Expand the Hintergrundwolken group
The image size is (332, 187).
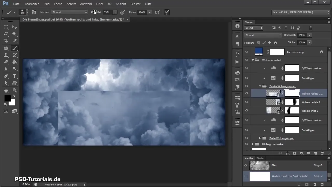coord(253,144)
